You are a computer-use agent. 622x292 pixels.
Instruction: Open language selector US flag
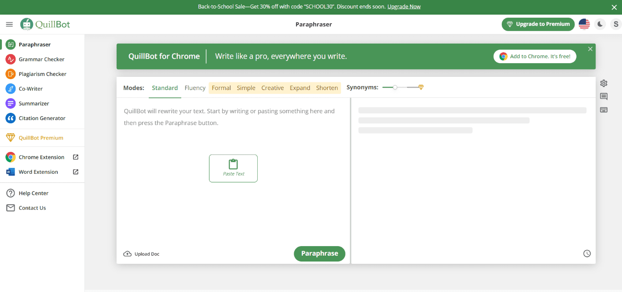click(584, 24)
